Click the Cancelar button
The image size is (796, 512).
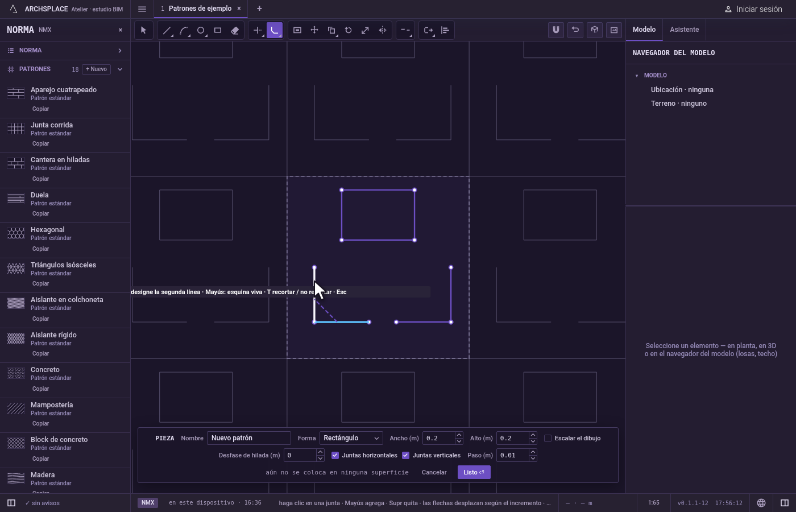[x=434, y=472]
